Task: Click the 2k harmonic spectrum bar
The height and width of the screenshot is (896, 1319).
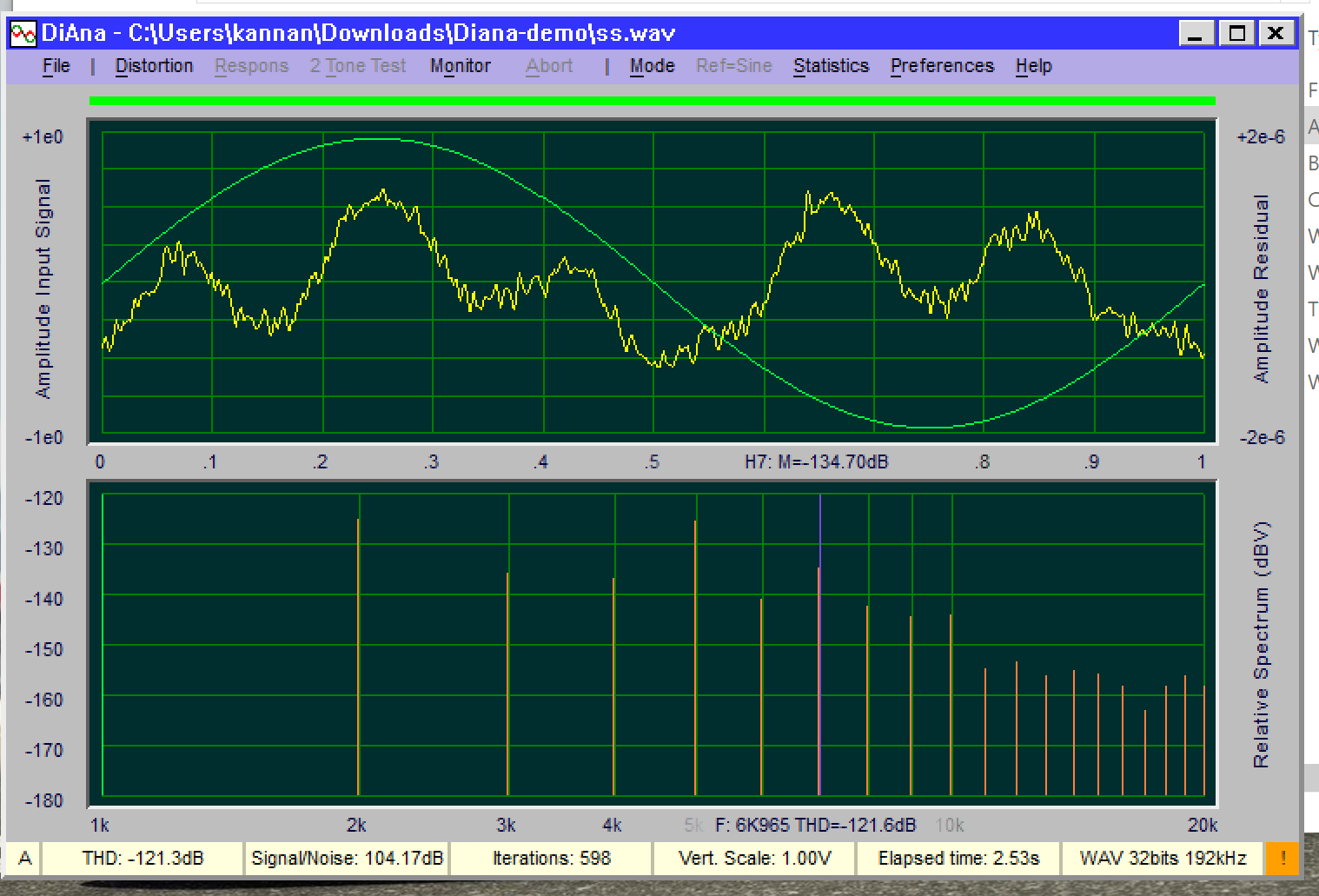Action: point(358,657)
